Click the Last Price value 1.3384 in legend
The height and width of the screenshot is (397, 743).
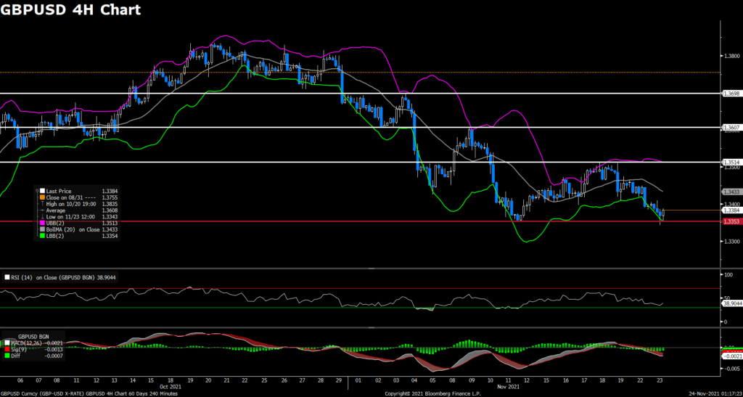tap(110, 191)
